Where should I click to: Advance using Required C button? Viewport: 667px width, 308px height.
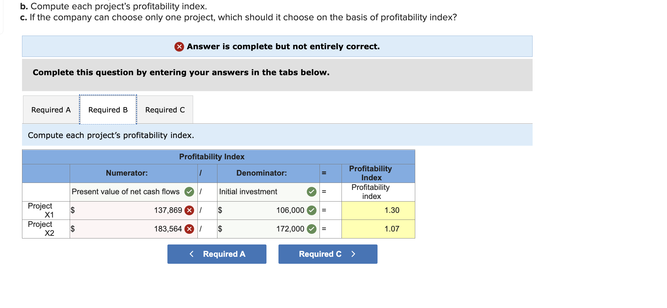click(328, 254)
